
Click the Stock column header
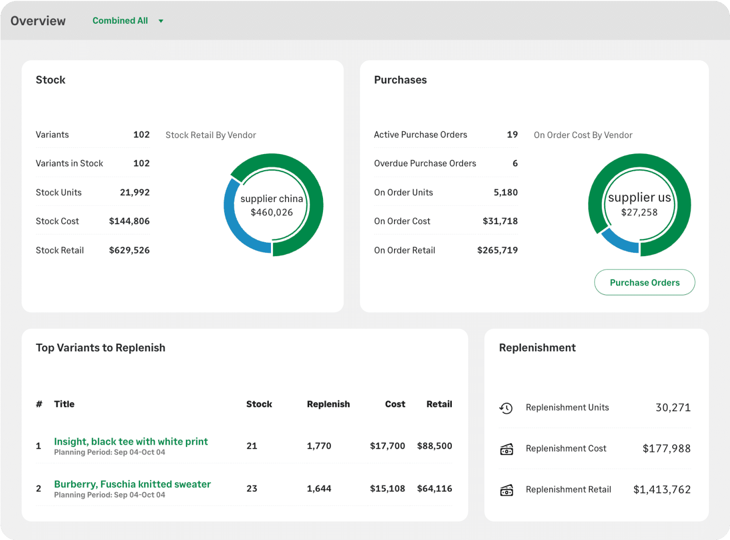tap(259, 404)
